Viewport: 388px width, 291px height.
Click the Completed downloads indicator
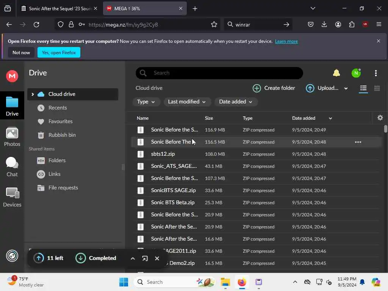click(96, 258)
